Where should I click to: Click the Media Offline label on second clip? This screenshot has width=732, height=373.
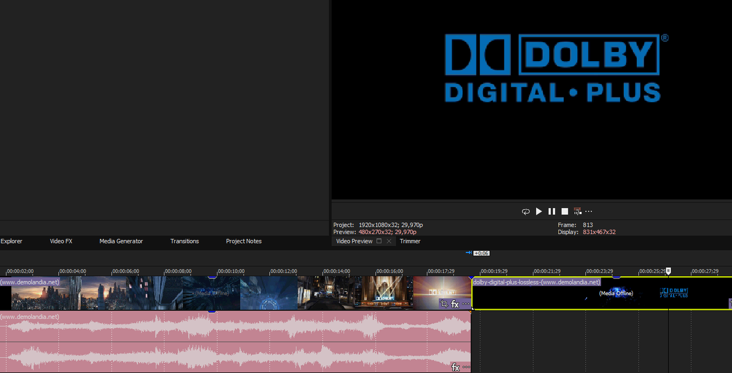tap(616, 293)
